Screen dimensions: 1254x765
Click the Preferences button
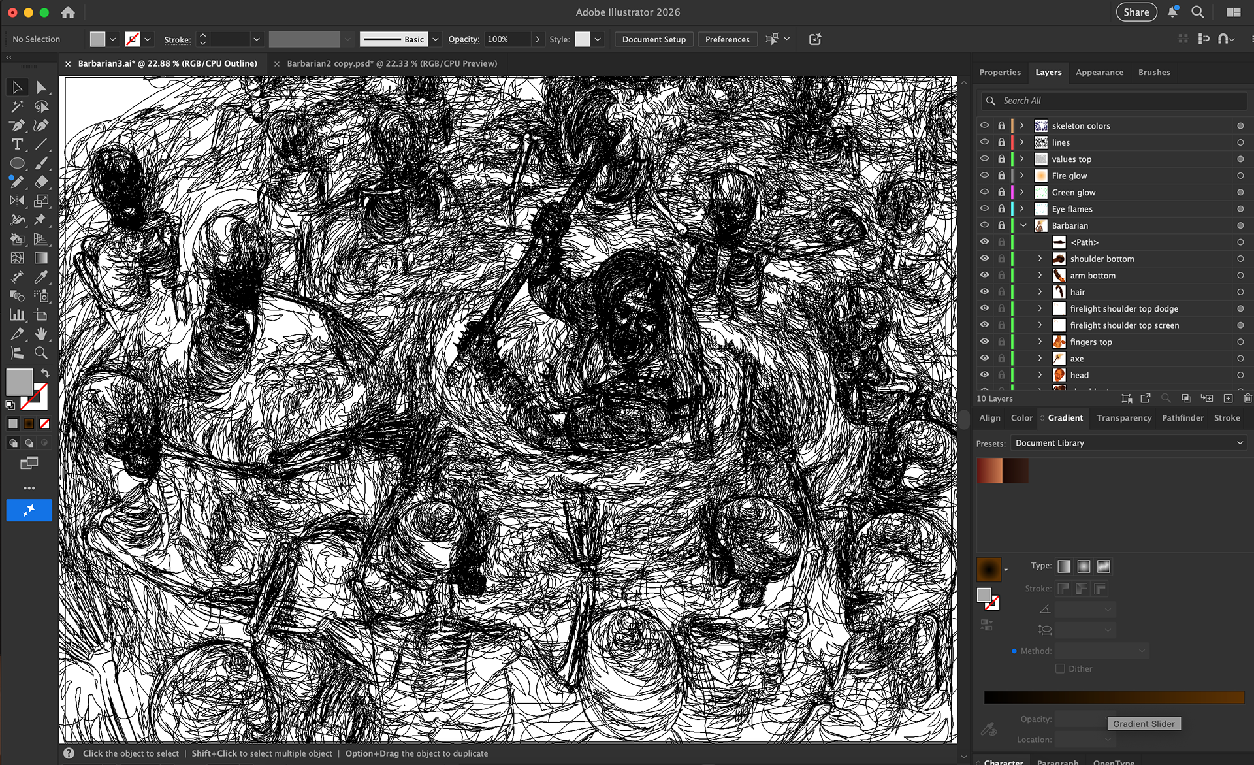click(727, 39)
